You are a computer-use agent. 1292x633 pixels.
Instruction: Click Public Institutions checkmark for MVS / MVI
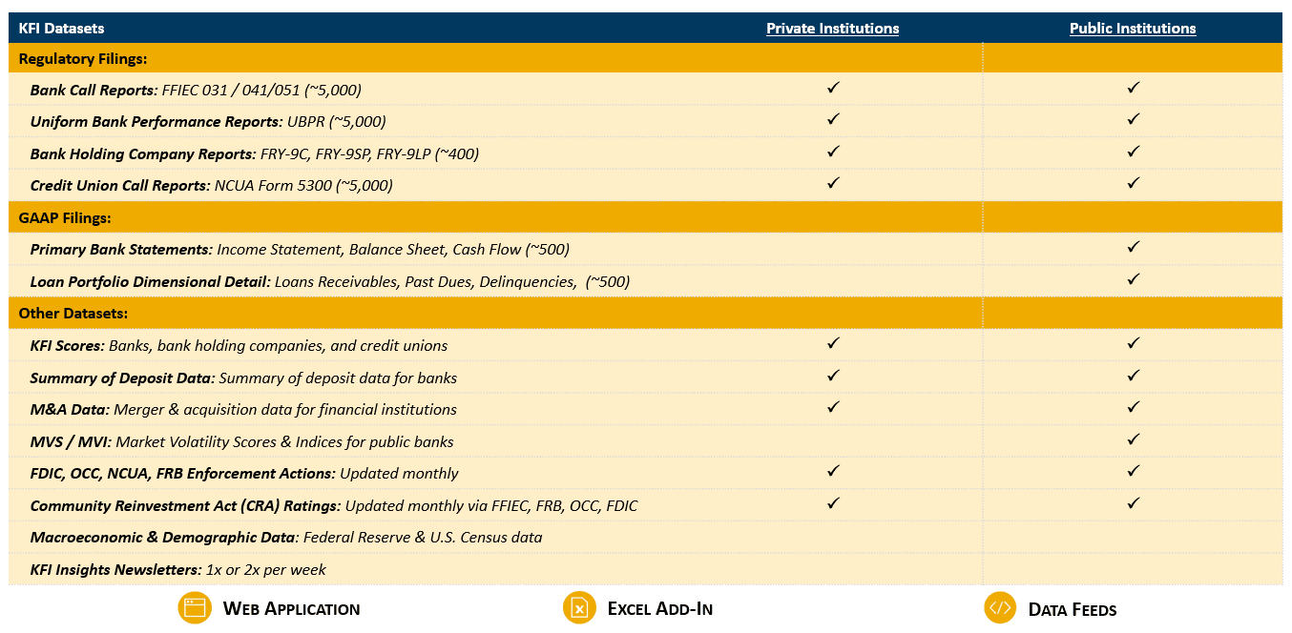(1133, 439)
